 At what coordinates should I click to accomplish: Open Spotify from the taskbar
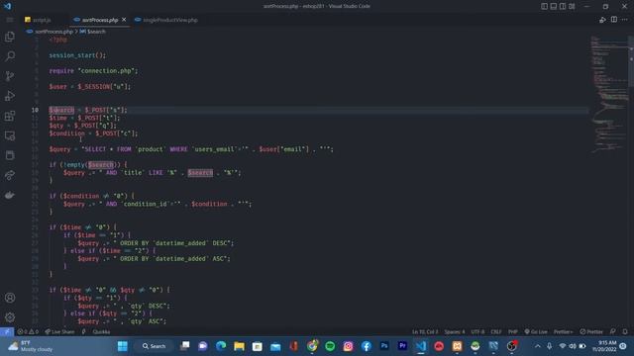[330, 346]
